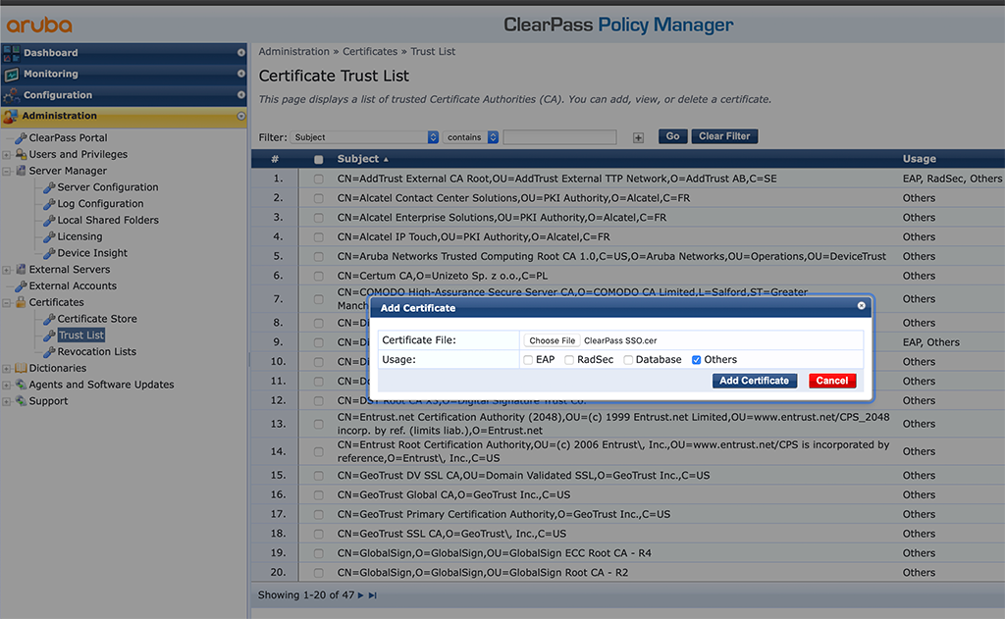Go to next page of results
Screen dimensions: 1005x619
pos(361,595)
